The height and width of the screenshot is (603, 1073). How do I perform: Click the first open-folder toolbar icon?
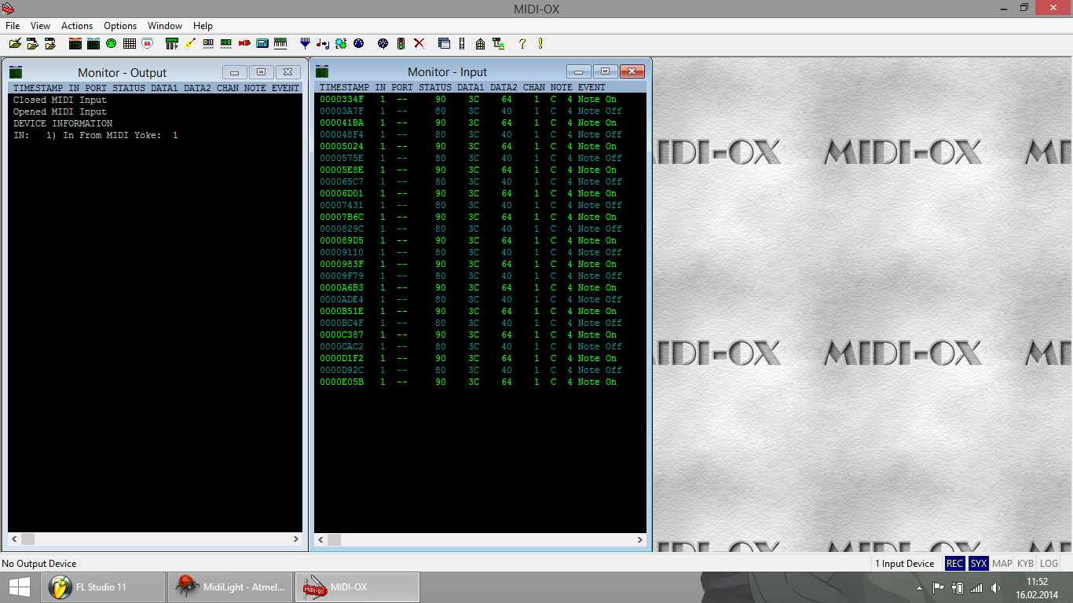[16, 44]
